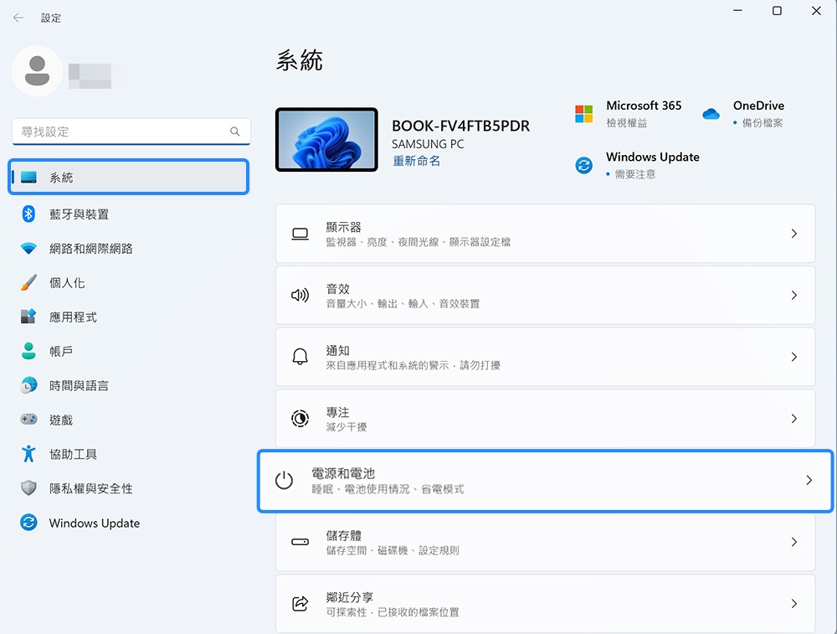Click the back arrow in title bar
This screenshot has height=634, width=837.
point(18,18)
